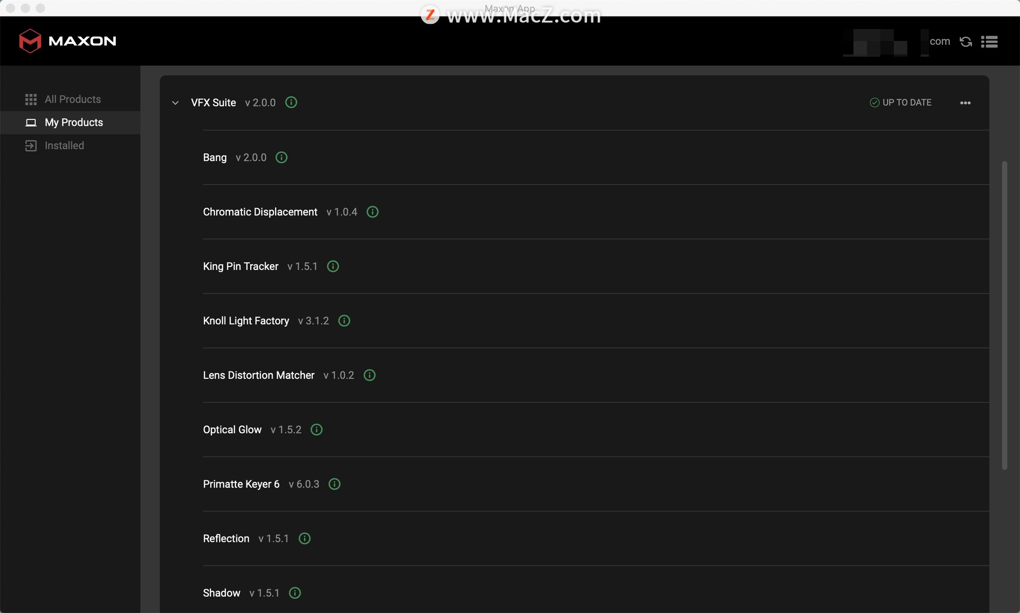The image size is (1020, 613).
Task: Select My Products in sidebar
Action: click(x=73, y=123)
